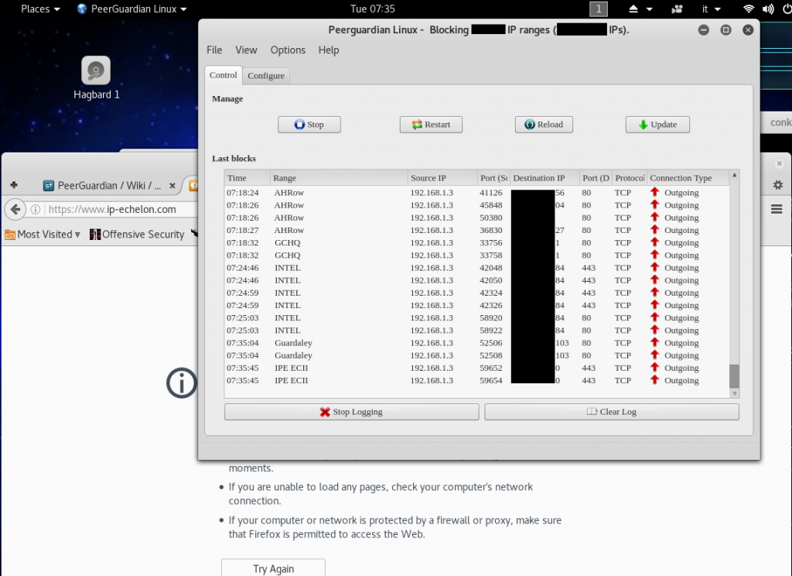Viewport: 792px width, 576px height.
Task: Show site info icon in Firefox address bar
Action: click(36, 209)
